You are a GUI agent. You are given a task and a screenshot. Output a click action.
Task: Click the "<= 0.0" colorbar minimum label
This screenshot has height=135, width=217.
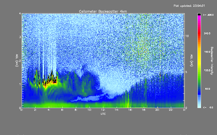pos(208,107)
